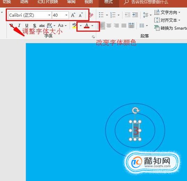Expand the font color dropdown arrow
The width and height of the screenshot is (187, 181).
(92, 25)
